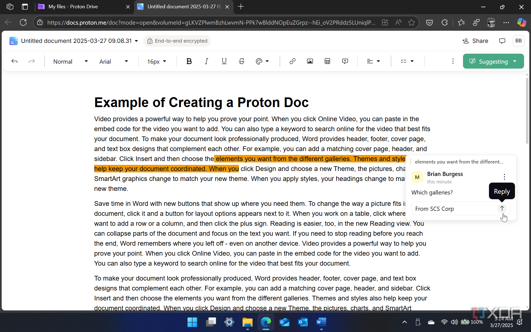Open the toolbar more options menu

pyautogui.click(x=453, y=61)
